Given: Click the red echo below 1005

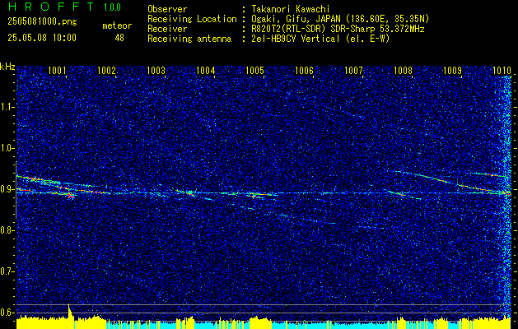Looking at the screenshot, I should [257, 196].
